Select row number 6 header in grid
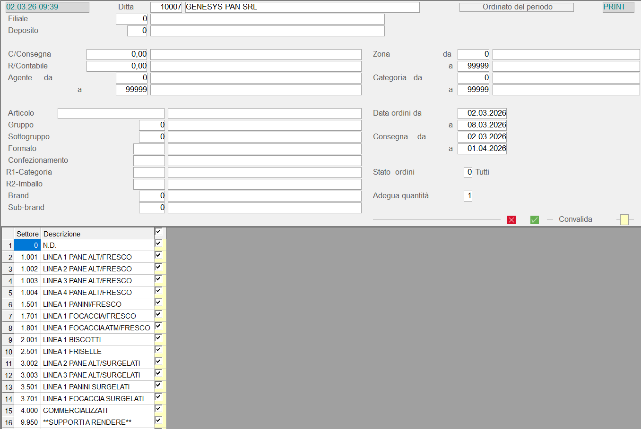The height and width of the screenshot is (429, 641). [8, 304]
